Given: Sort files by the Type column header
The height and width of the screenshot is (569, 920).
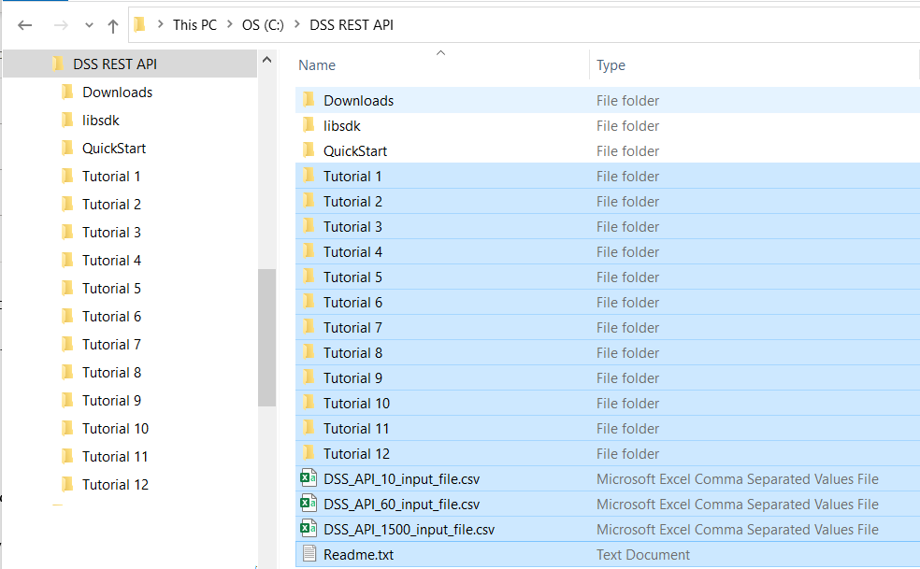Looking at the screenshot, I should (611, 65).
